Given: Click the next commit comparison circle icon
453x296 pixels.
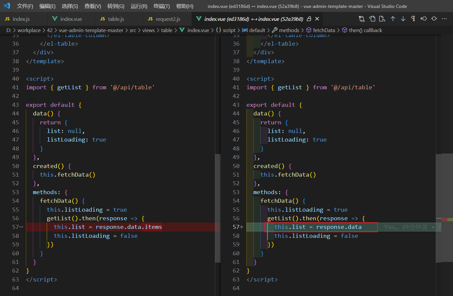Looking at the screenshot, I should 434,19.
